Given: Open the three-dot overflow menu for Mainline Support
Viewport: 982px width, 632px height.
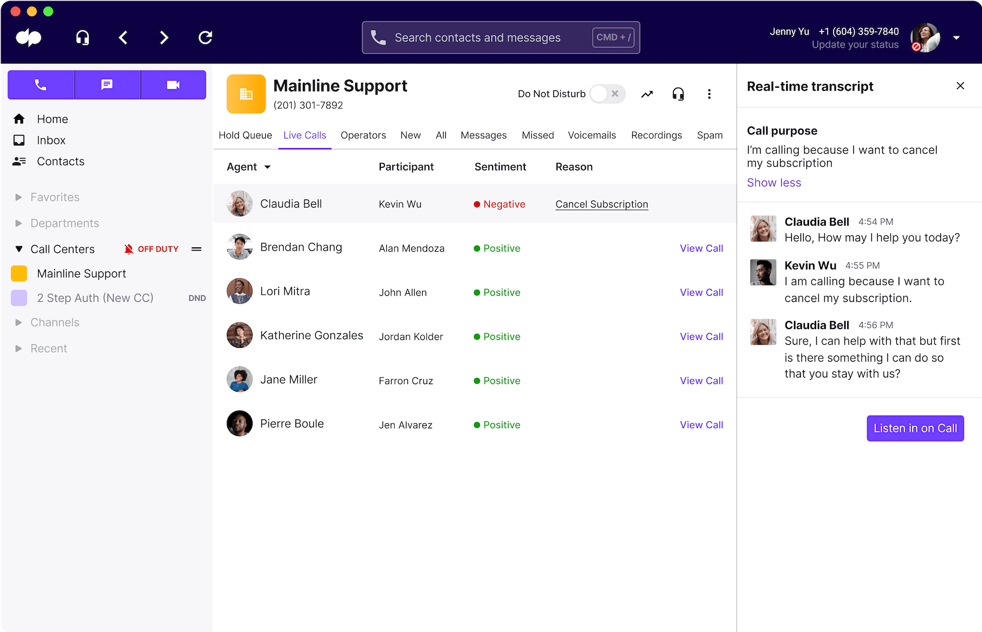Looking at the screenshot, I should point(709,94).
